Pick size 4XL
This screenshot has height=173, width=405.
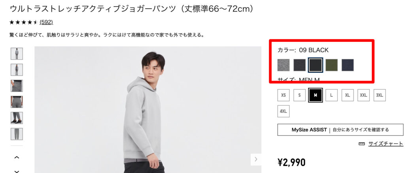coord(283,111)
